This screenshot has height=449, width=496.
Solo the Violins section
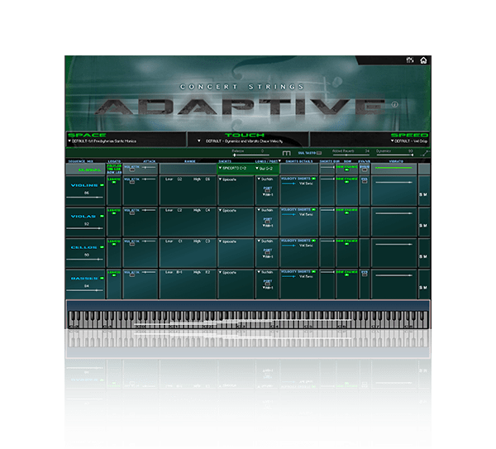click(x=421, y=194)
